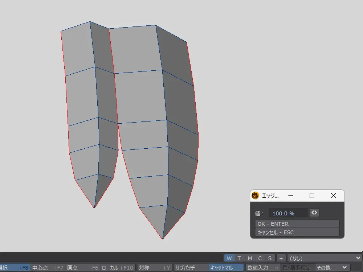The height and width of the screenshot is (272, 363).
Task: Click the LightWave logo icon in dialog title
Action: (255, 196)
